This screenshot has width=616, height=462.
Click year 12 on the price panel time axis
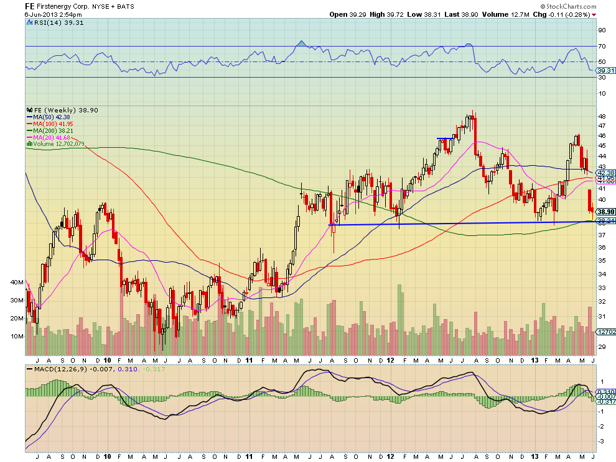(390, 360)
